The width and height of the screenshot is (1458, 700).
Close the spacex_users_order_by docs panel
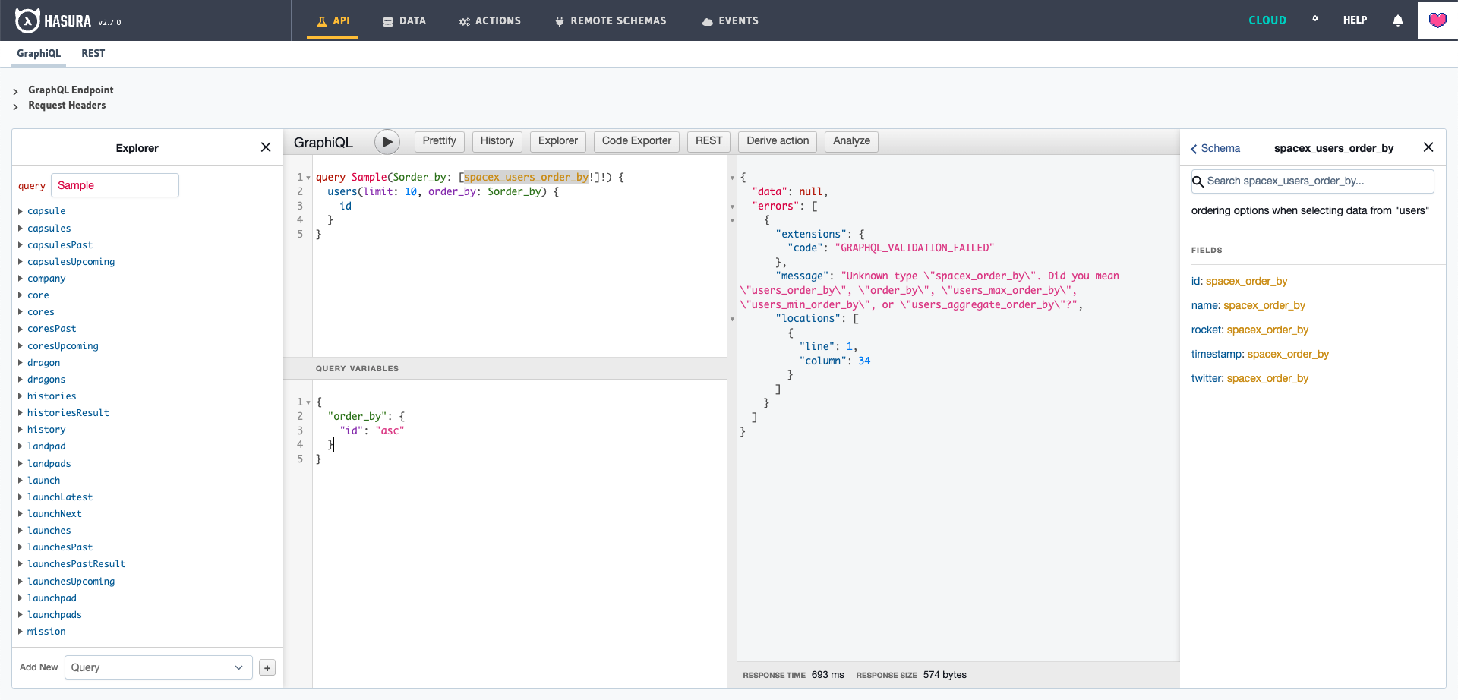pyautogui.click(x=1428, y=147)
